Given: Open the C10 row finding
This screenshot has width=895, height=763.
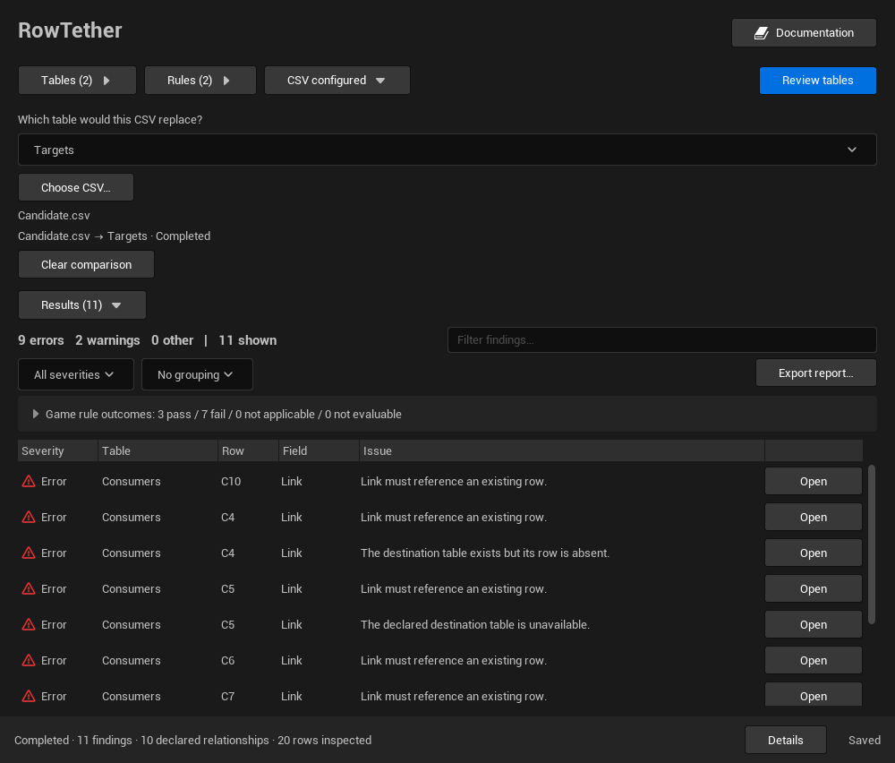Looking at the screenshot, I should click(814, 482).
